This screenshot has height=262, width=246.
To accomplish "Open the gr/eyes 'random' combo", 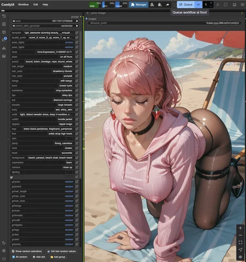I will pos(69,211).
